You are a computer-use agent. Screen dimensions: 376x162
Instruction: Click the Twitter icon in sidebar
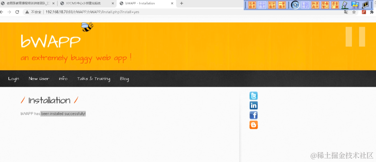pos(253,96)
